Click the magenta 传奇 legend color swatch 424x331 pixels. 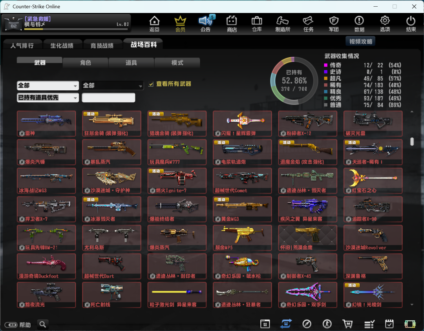click(326, 65)
